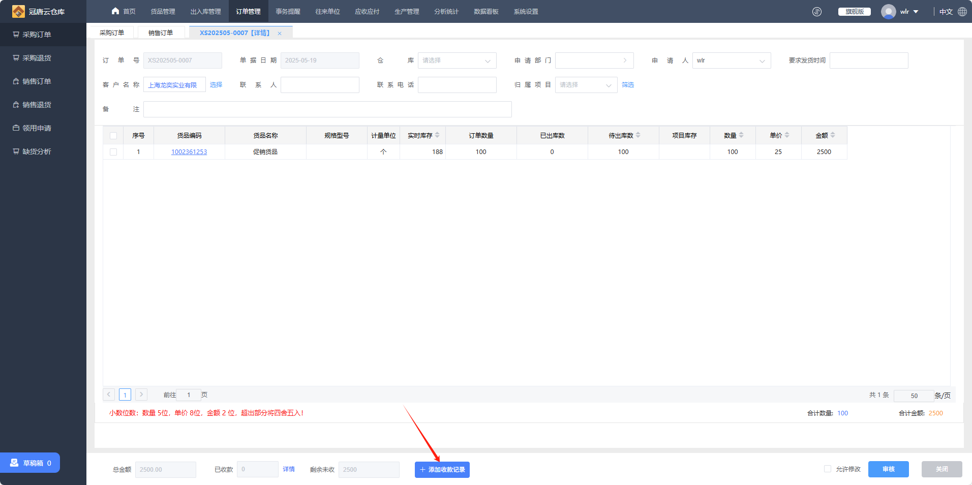Close the XS202505-0007 详情 tab

[x=280, y=33]
